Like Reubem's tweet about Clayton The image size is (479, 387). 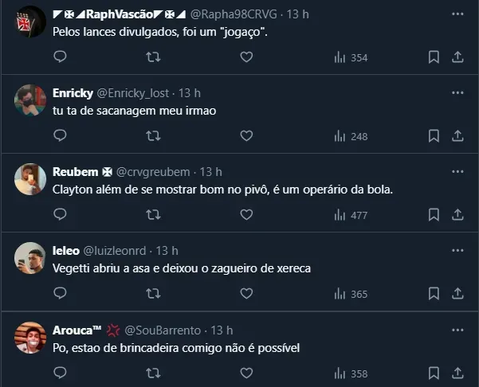(246, 215)
